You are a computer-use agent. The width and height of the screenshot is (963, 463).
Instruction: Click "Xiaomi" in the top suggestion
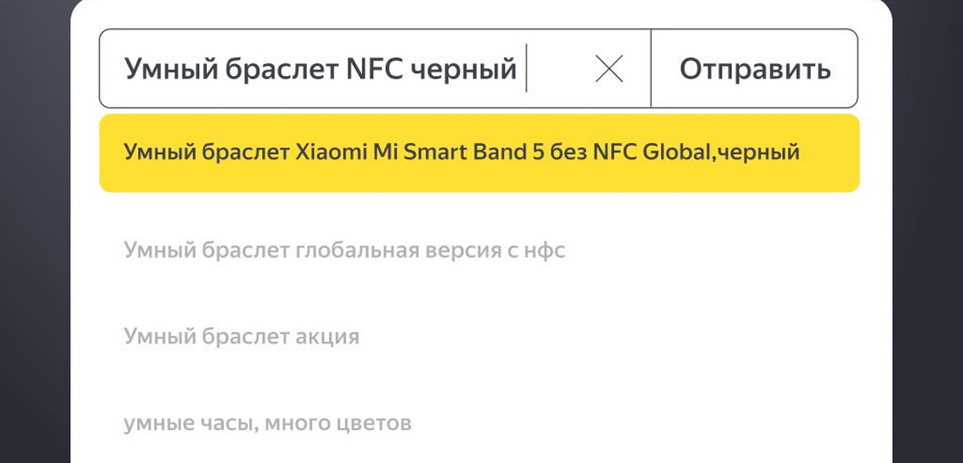pyautogui.click(x=325, y=152)
